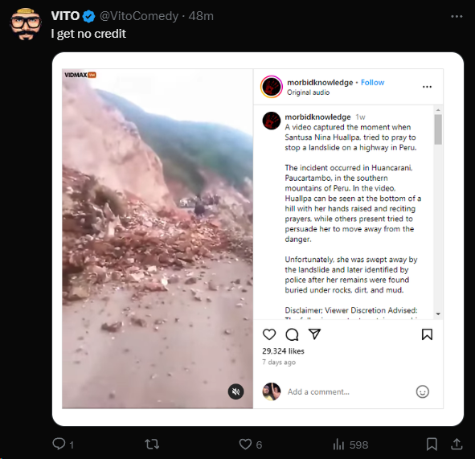Follow the morbidknowledge account
Image resolution: width=475 pixels, height=459 pixels.
[x=372, y=83]
